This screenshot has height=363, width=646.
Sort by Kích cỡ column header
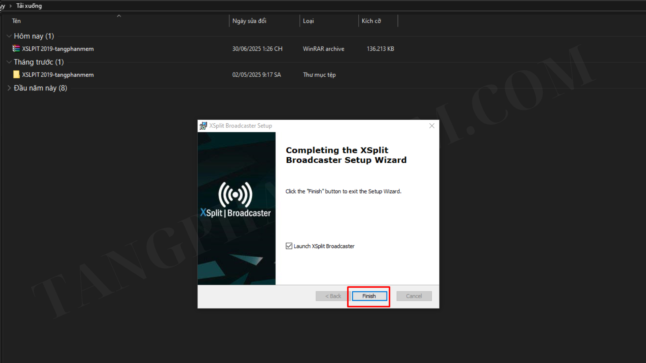click(x=371, y=21)
